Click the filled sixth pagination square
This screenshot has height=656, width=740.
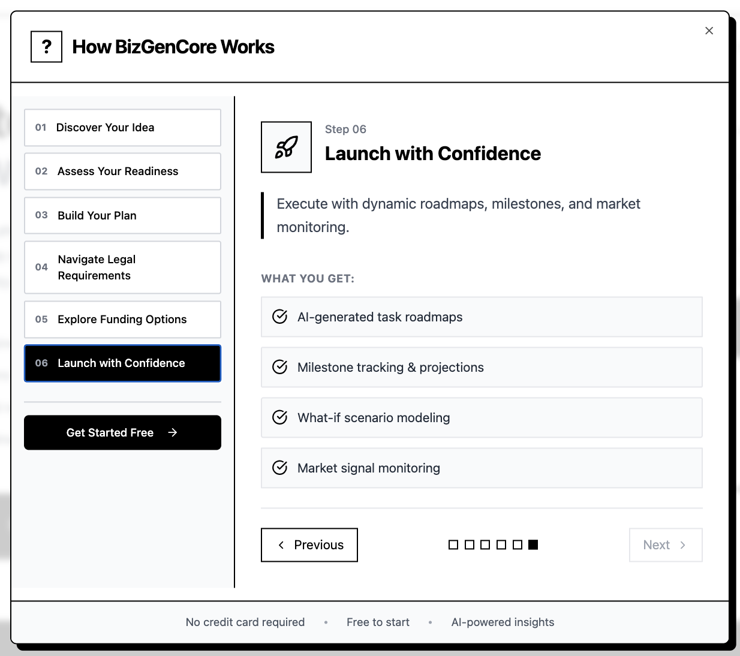[534, 544]
